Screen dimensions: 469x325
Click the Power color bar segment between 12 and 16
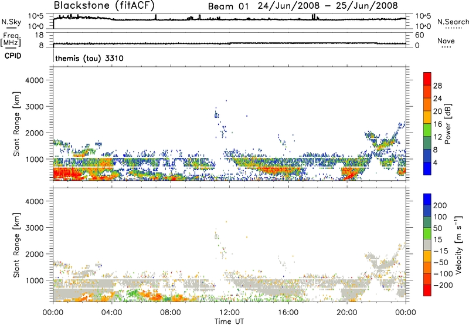click(427, 130)
